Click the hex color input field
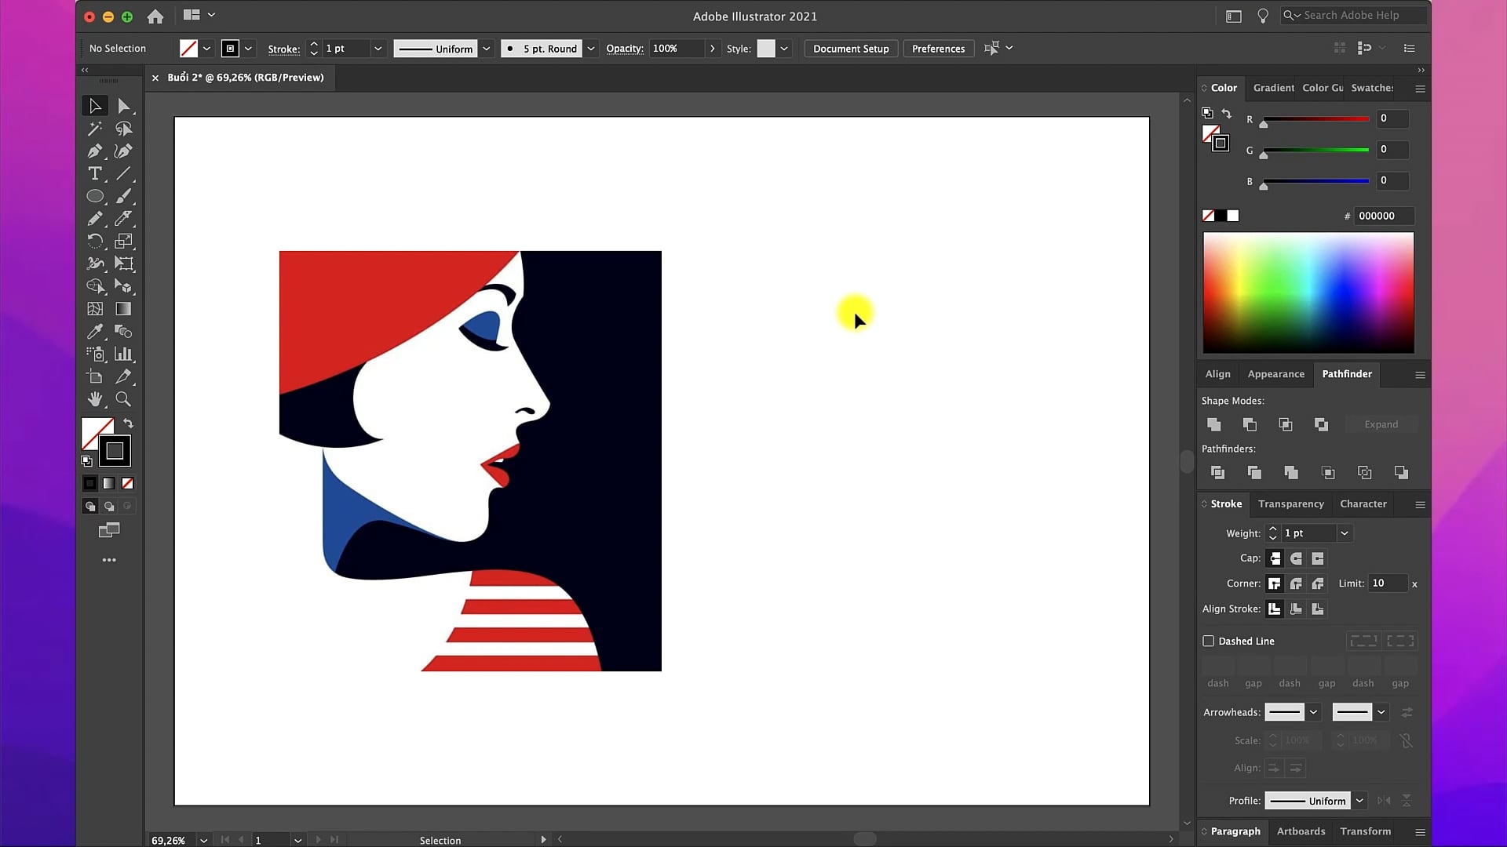This screenshot has width=1507, height=847. tap(1385, 216)
